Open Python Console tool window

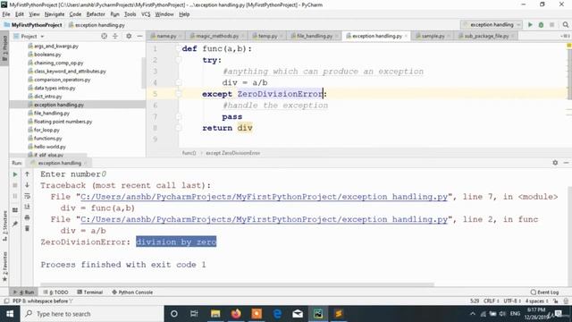[132, 292]
